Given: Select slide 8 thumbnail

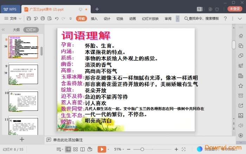Looking at the screenshot, I should pyautogui.click(x=23, y=47).
